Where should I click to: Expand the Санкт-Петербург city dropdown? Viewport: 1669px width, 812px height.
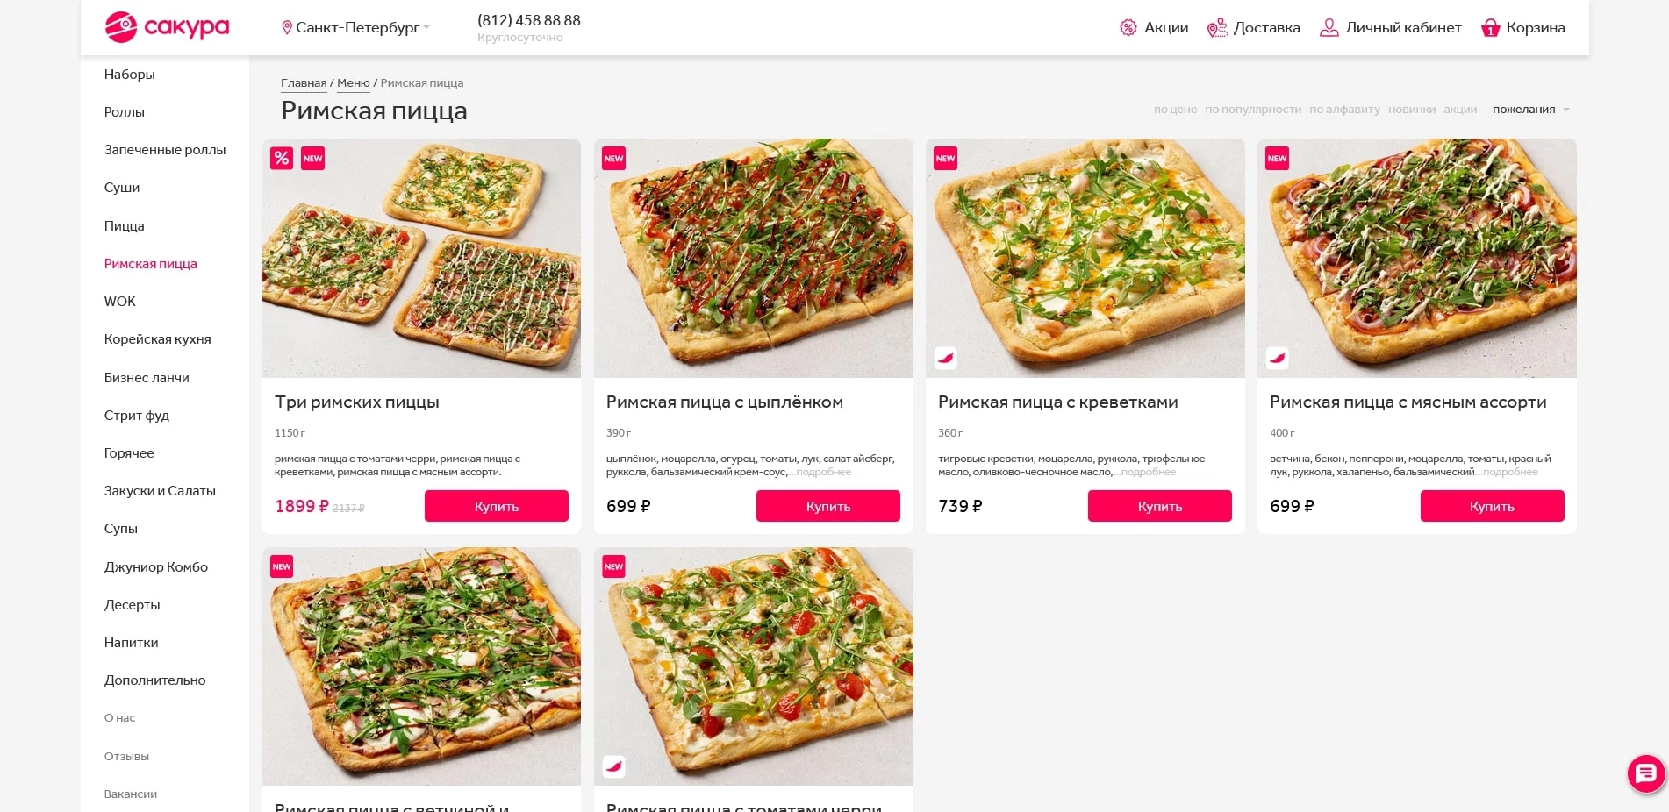426,28
